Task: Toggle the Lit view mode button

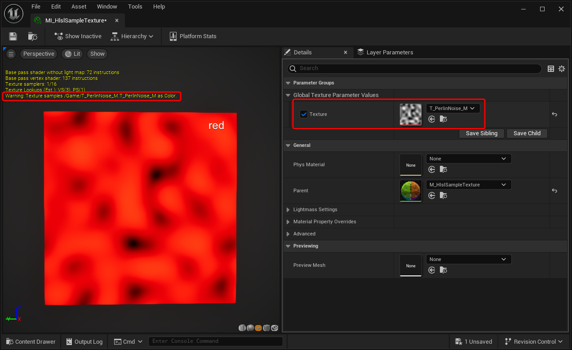Action: [72, 54]
